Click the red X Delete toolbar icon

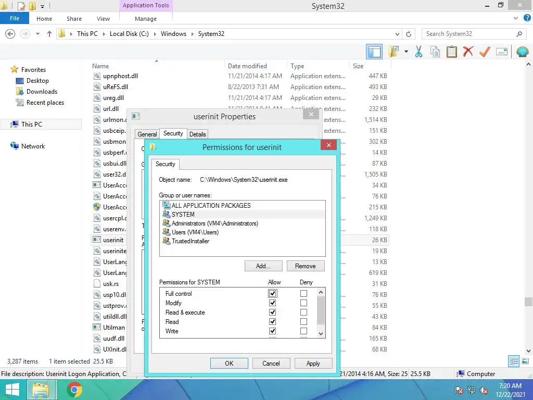pos(468,52)
